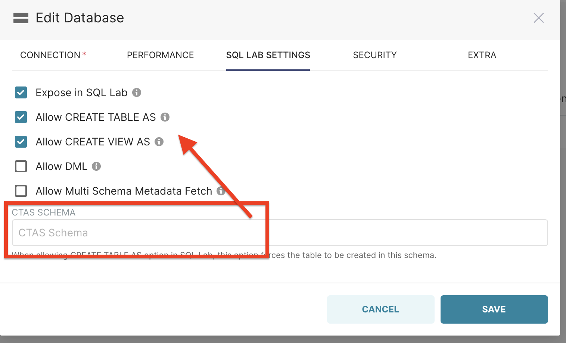This screenshot has height=343, width=566.
Task: Disable Allow CREATE TABLE AS
Action: coord(21,117)
